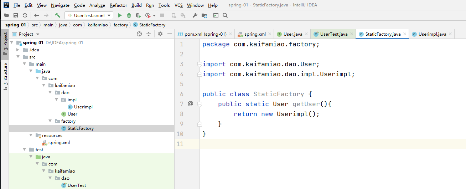Click the Open file toolbar icon
466x189 pixels.
6,15
